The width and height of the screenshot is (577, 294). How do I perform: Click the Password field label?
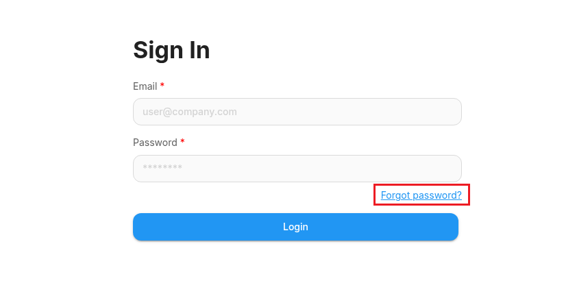(x=155, y=143)
